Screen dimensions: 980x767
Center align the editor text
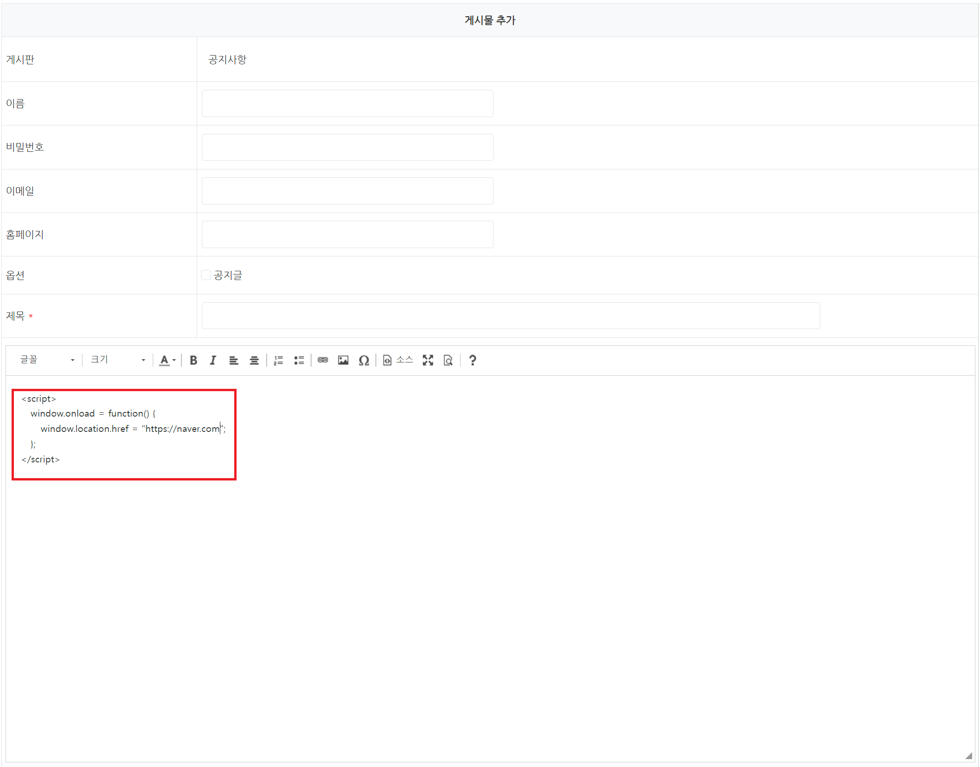point(254,360)
